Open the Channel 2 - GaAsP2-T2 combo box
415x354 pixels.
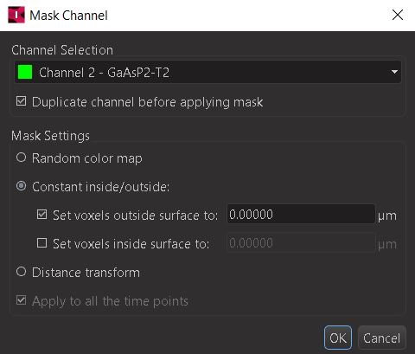pyautogui.click(x=207, y=72)
